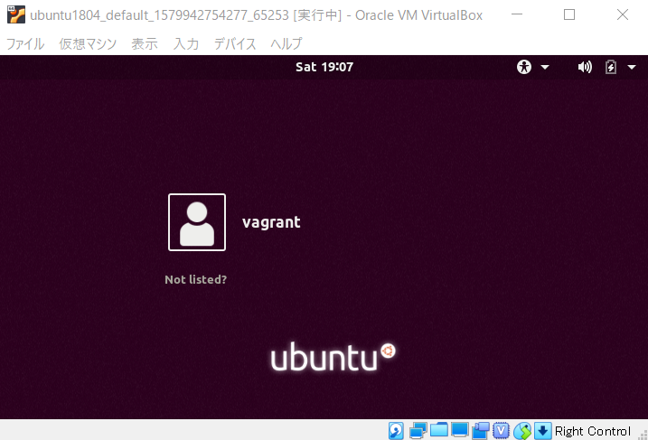Screen dimensions: 648x440
Task: Open the ファイル menu
Action: [25, 43]
